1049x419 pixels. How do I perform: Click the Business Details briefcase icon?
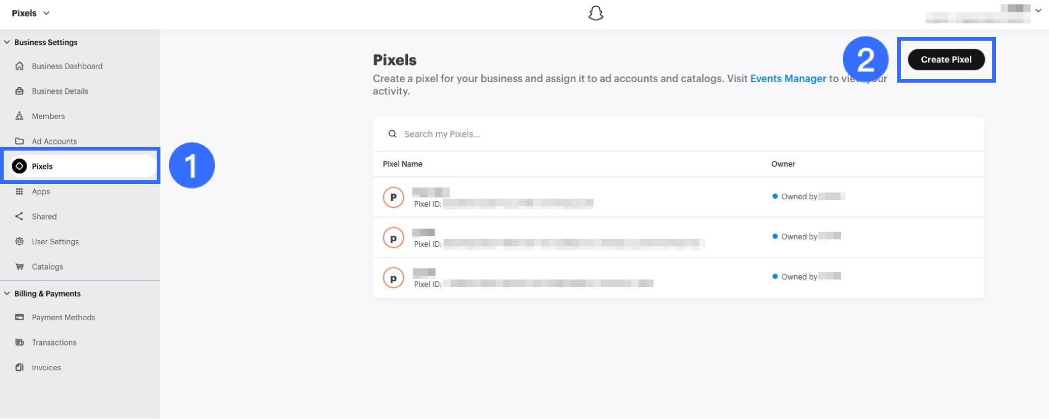click(20, 91)
